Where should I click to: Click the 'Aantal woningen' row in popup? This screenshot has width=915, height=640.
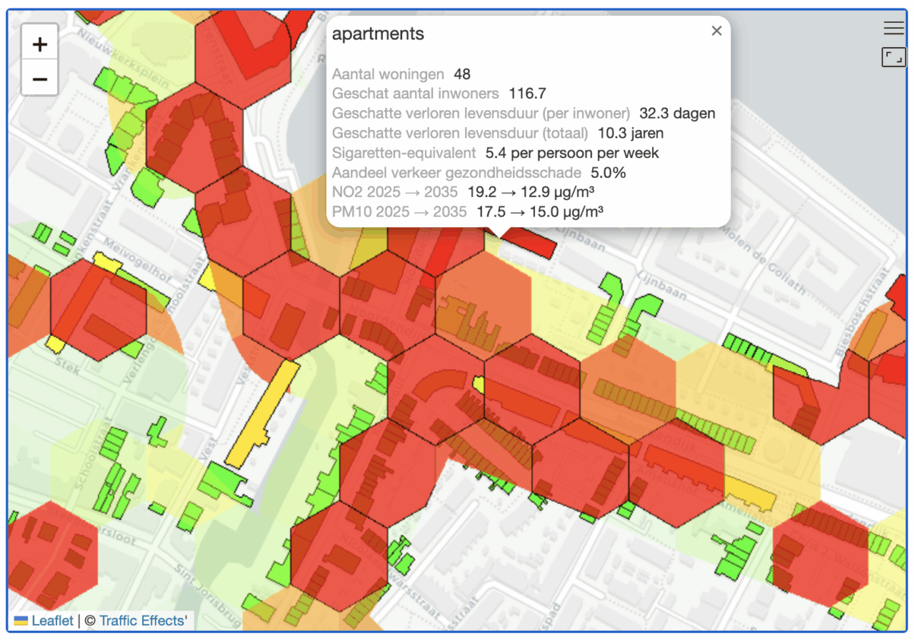point(401,74)
